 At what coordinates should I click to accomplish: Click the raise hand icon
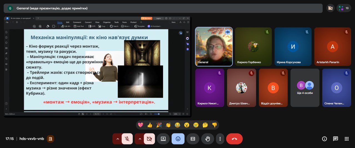pyautogui.click(x=207, y=139)
